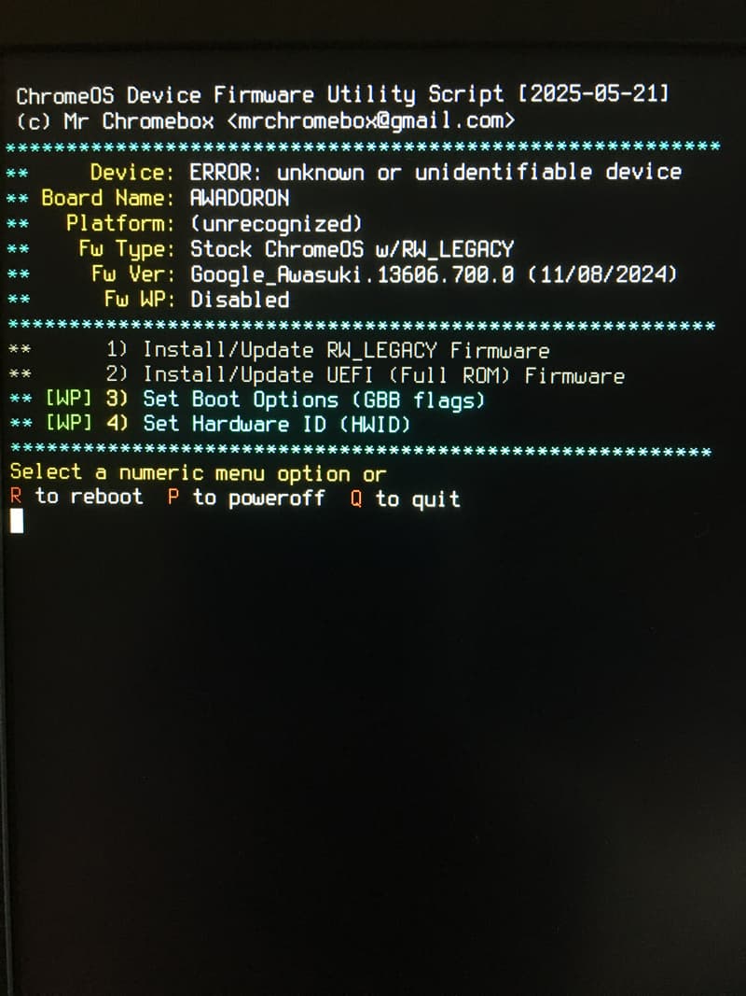Click the script title date [2025-05-21]
The image size is (746, 996).
594,94
